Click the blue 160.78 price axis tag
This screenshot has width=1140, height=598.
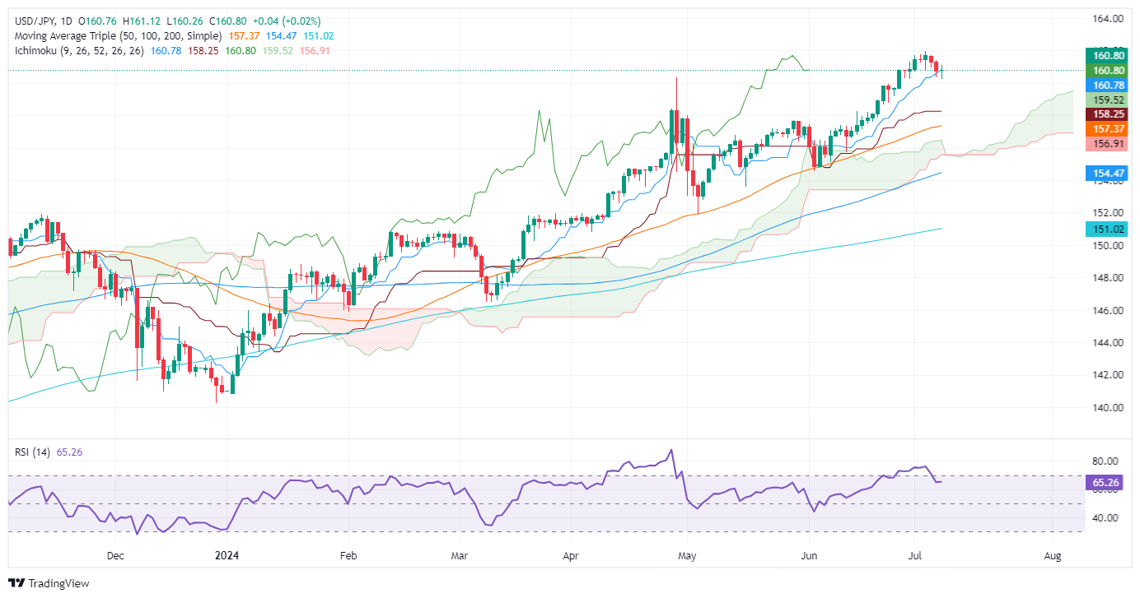coord(1108,86)
